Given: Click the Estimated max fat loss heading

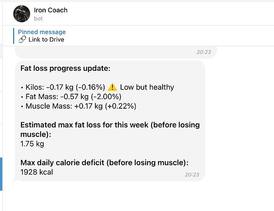Looking at the screenshot, I should pyautogui.click(x=110, y=130).
